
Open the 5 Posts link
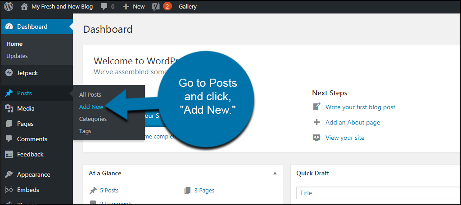pos(109,190)
